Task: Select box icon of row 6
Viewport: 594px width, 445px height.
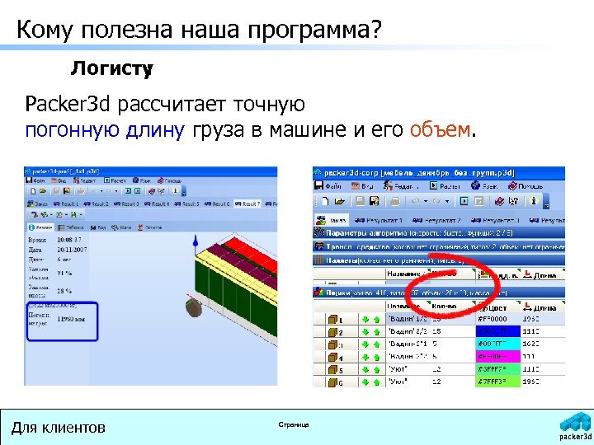Action: pyautogui.click(x=333, y=382)
